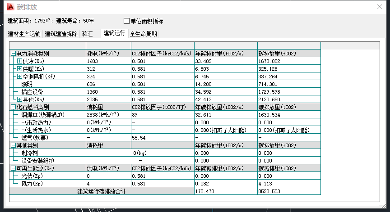This screenshot has height=212, width=390.
Task: Switch to the 建材生产运输 tab
Action: 24,34
